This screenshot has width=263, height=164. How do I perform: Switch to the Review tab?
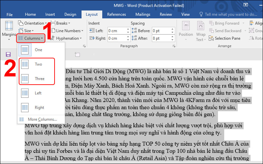(x=166, y=14)
